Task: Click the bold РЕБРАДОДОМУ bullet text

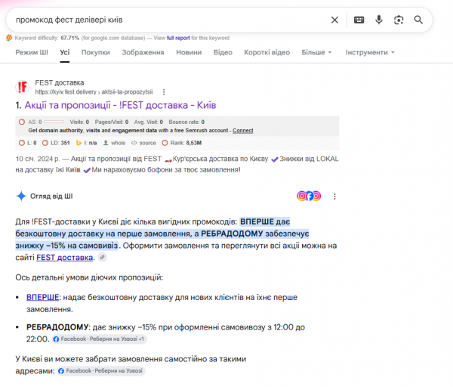Action: (57, 327)
